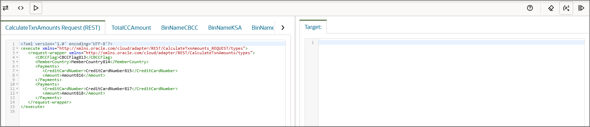The image size is (590, 127).
Task: Collapse first Payments fold arrow on line 6
Action: click(17, 67)
